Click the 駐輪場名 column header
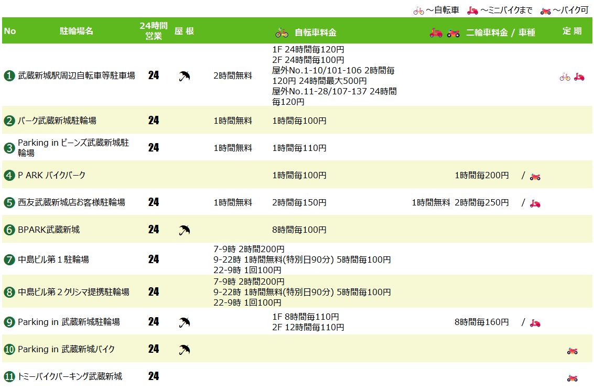The height and width of the screenshot is (390, 594). pos(76,31)
